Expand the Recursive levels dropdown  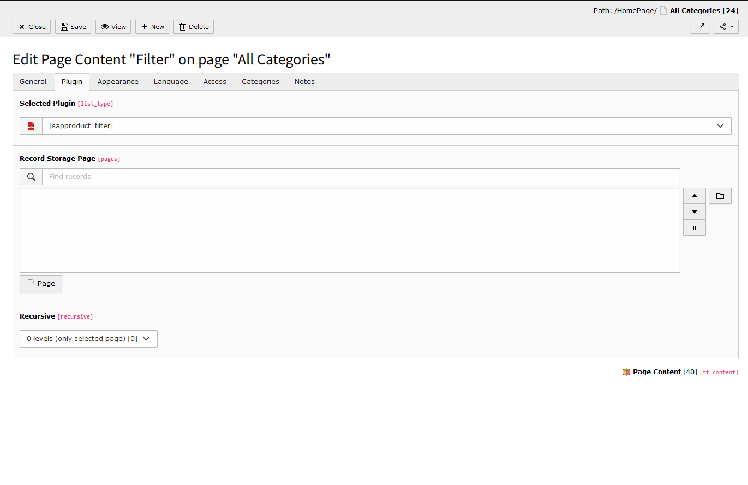pyautogui.click(x=88, y=339)
